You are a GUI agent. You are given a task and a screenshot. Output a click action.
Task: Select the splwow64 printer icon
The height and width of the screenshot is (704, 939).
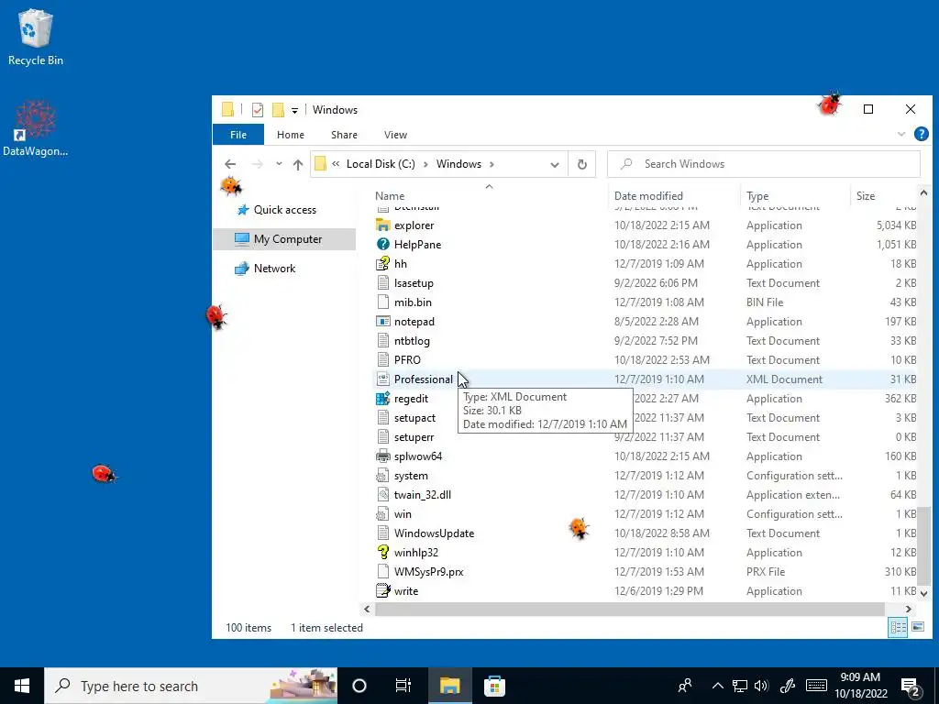click(382, 456)
